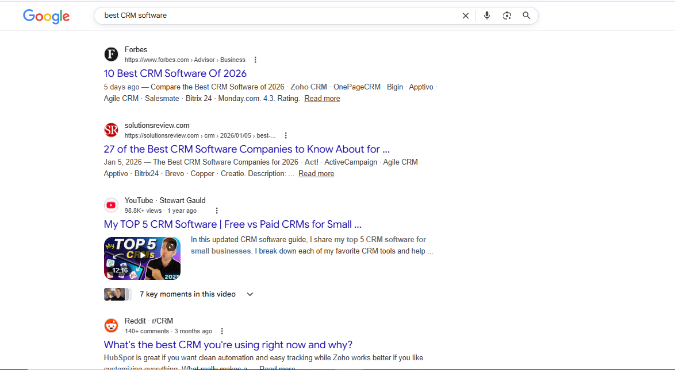This screenshot has height=370, width=675.
Task: Click the key moments preview thumbnail
Action: (x=117, y=294)
